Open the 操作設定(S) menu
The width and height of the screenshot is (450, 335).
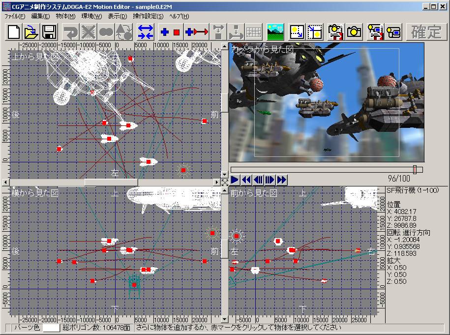[148, 16]
